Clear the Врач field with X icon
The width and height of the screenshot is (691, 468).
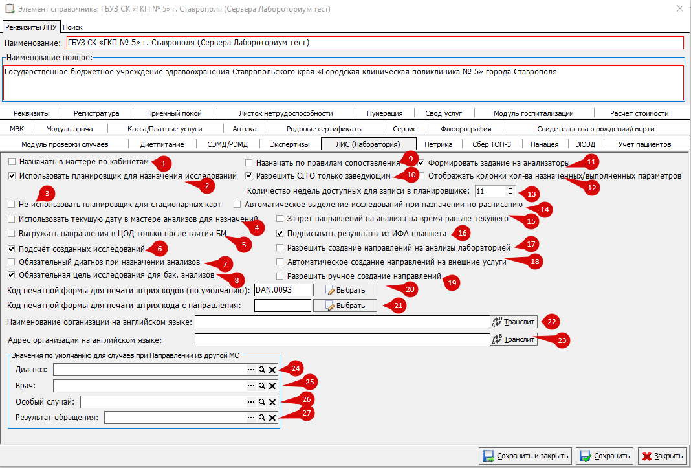click(272, 386)
